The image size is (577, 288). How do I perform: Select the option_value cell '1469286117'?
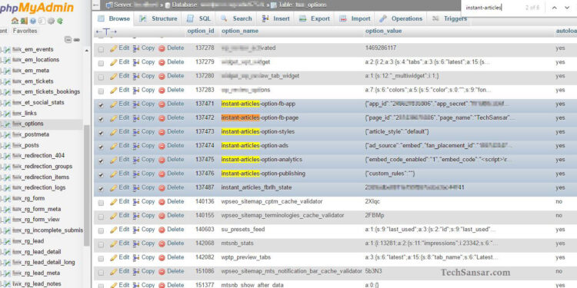tap(381, 48)
